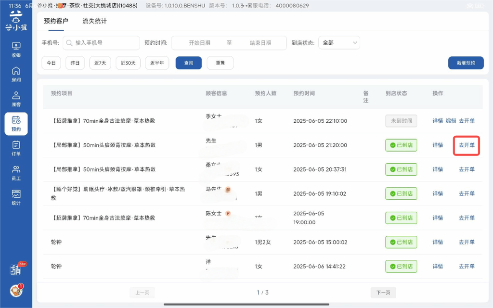Click 去开单 for the 22:10:00 reservation
The width and height of the screenshot is (493, 308).
point(467,121)
